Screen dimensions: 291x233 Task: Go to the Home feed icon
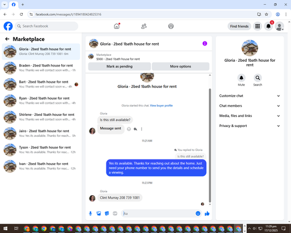[x=116, y=26]
